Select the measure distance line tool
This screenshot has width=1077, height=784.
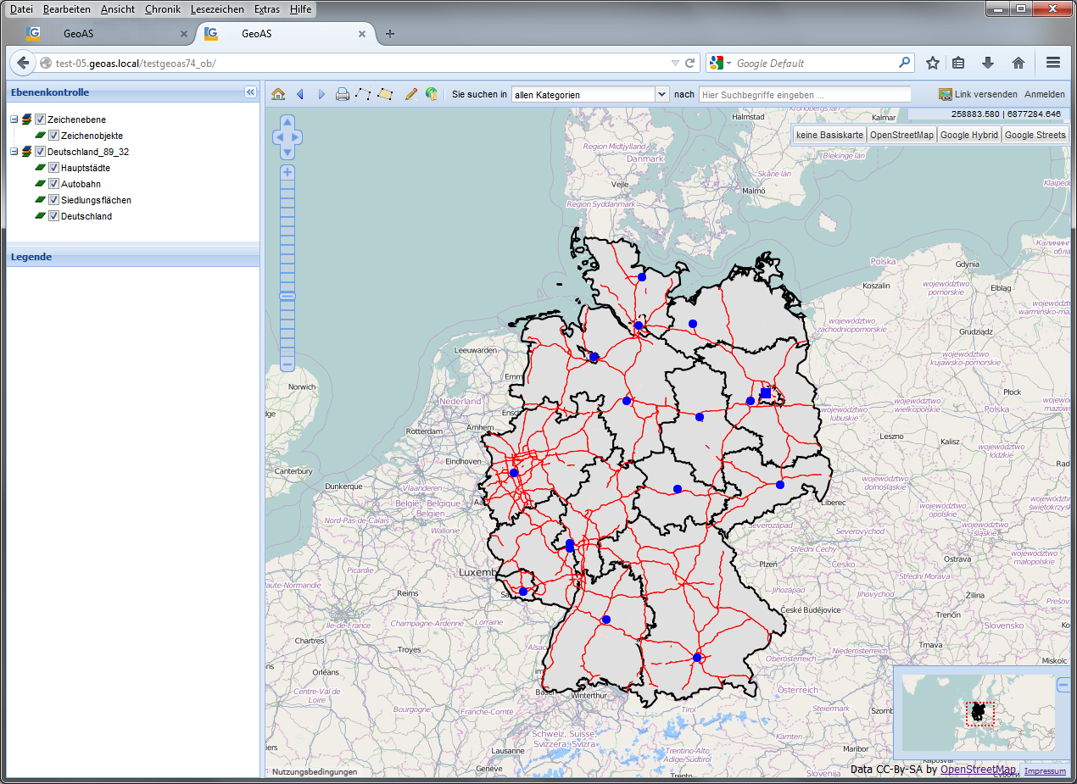tap(364, 94)
